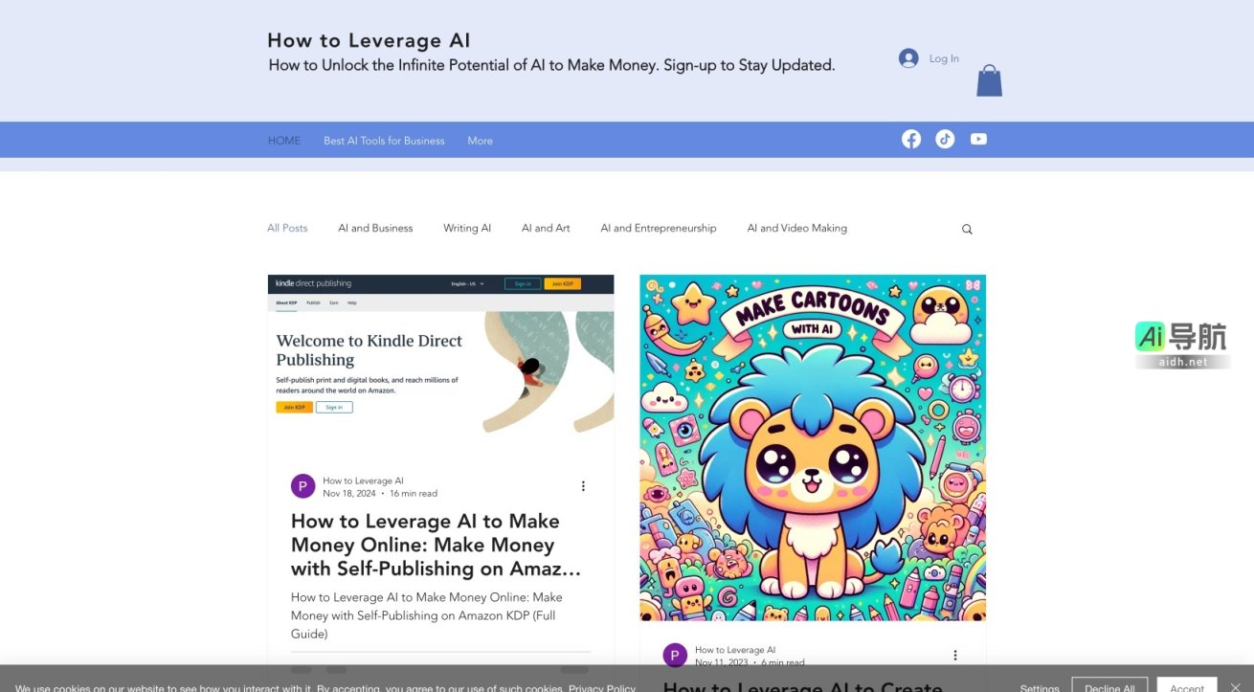Click the Log In button
The width and height of the screenshot is (1254, 692).
click(943, 57)
